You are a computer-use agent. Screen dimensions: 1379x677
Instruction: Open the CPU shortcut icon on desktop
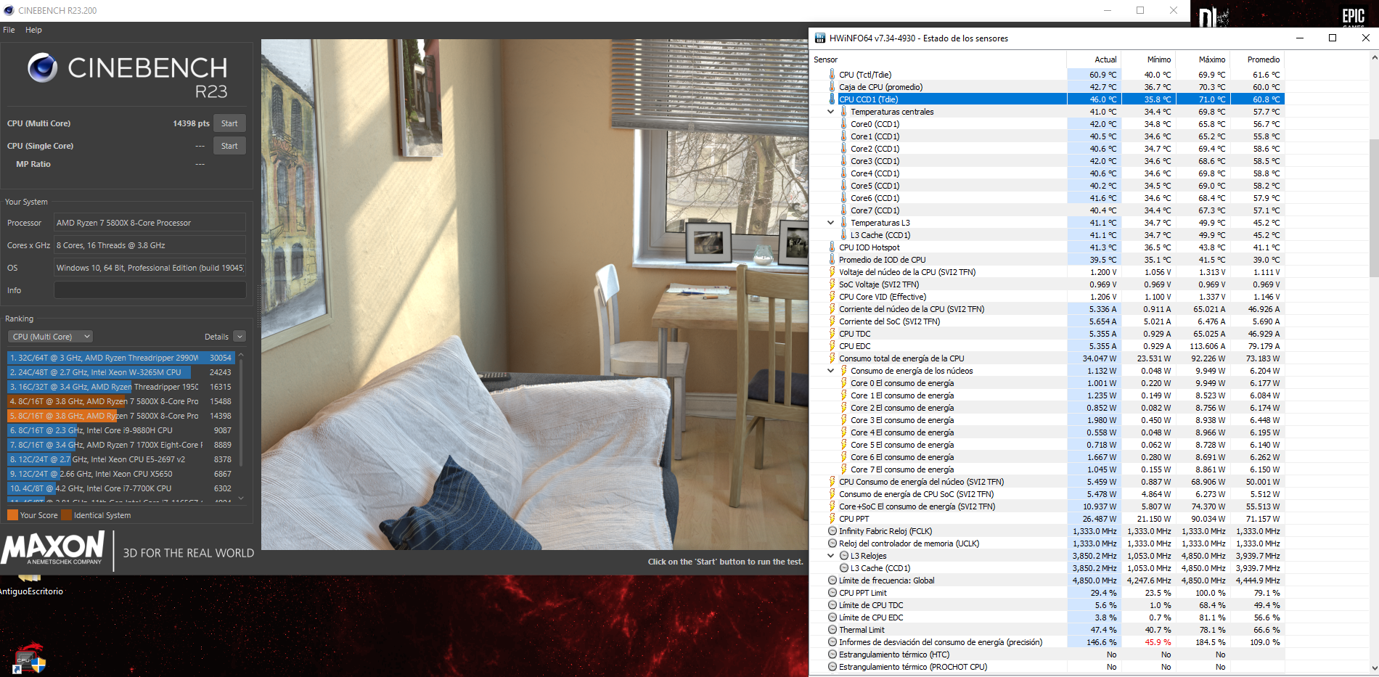point(29,659)
